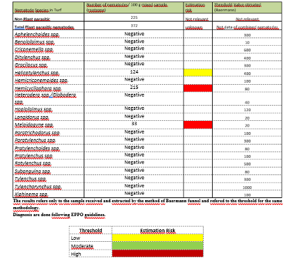Image resolution: width=295 pixels, height=262 pixels.
Task: Click the Aphelenchoides spp. species cell
Action: pyautogui.click(x=37, y=34)
